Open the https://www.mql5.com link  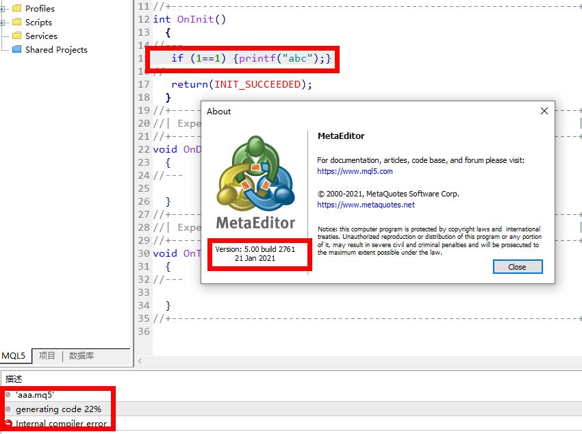point(355,171)
